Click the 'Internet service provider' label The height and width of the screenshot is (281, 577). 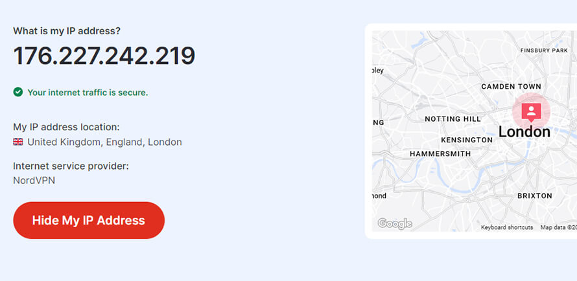71,166
